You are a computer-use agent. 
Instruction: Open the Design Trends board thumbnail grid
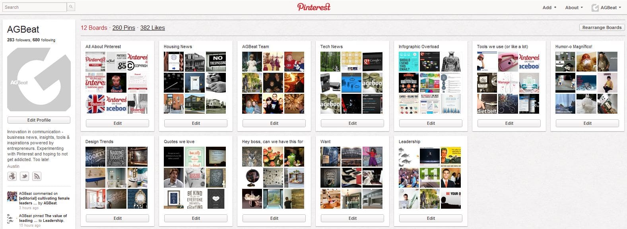(116, 178)
